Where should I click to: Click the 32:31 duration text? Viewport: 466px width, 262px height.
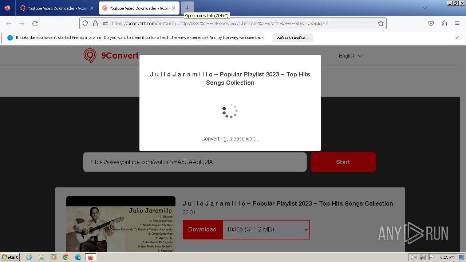tap(189, 212)
